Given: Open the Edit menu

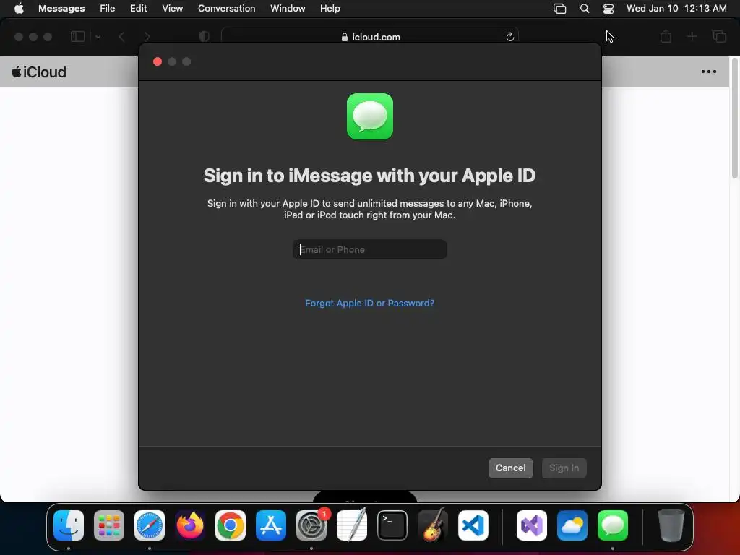Looking at the screenshot, I should pyautogui.click(x=138, y=8).
